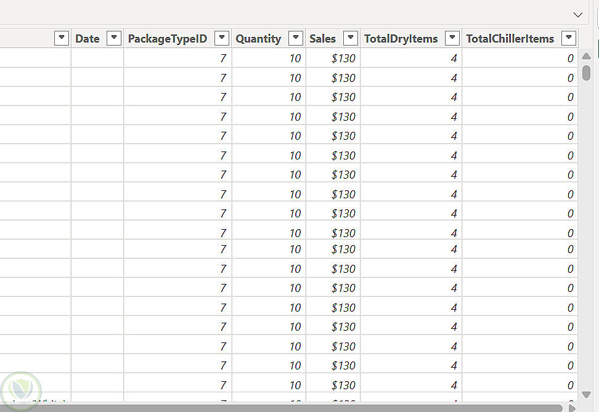This screenshot has width=599, height=412.
Task: Select the TotalChillerItems column header
Action: (510, 39)
